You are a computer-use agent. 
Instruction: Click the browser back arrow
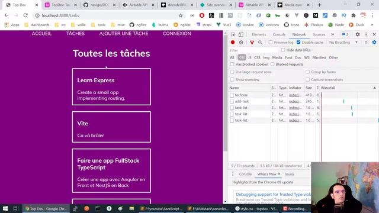(7, 15)
